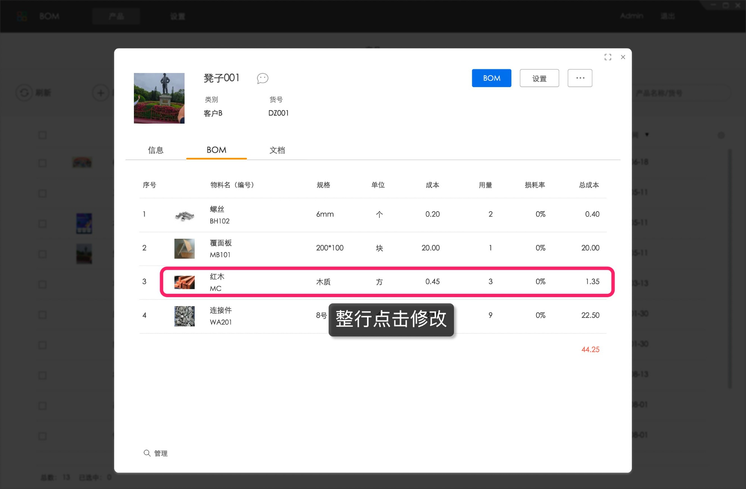Click the 损耗率 column header
The image size is (746, 489).
(x=535, y=185)
